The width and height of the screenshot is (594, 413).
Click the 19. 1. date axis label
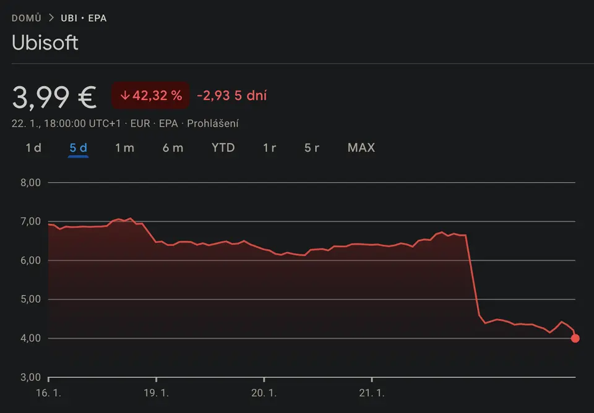coord(156,392)
